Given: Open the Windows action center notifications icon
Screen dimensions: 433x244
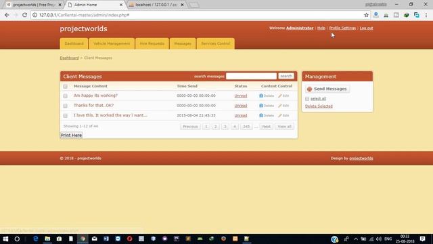Looking at the screenshot, I should click(x=422, y=239).
